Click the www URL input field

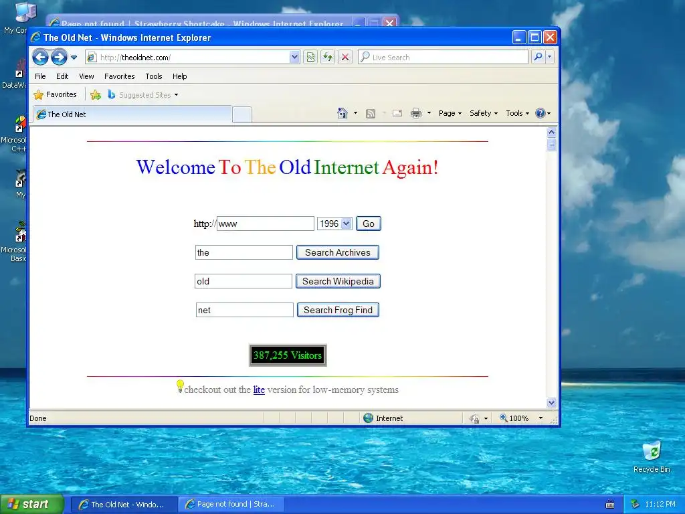[x=266, y=224]
